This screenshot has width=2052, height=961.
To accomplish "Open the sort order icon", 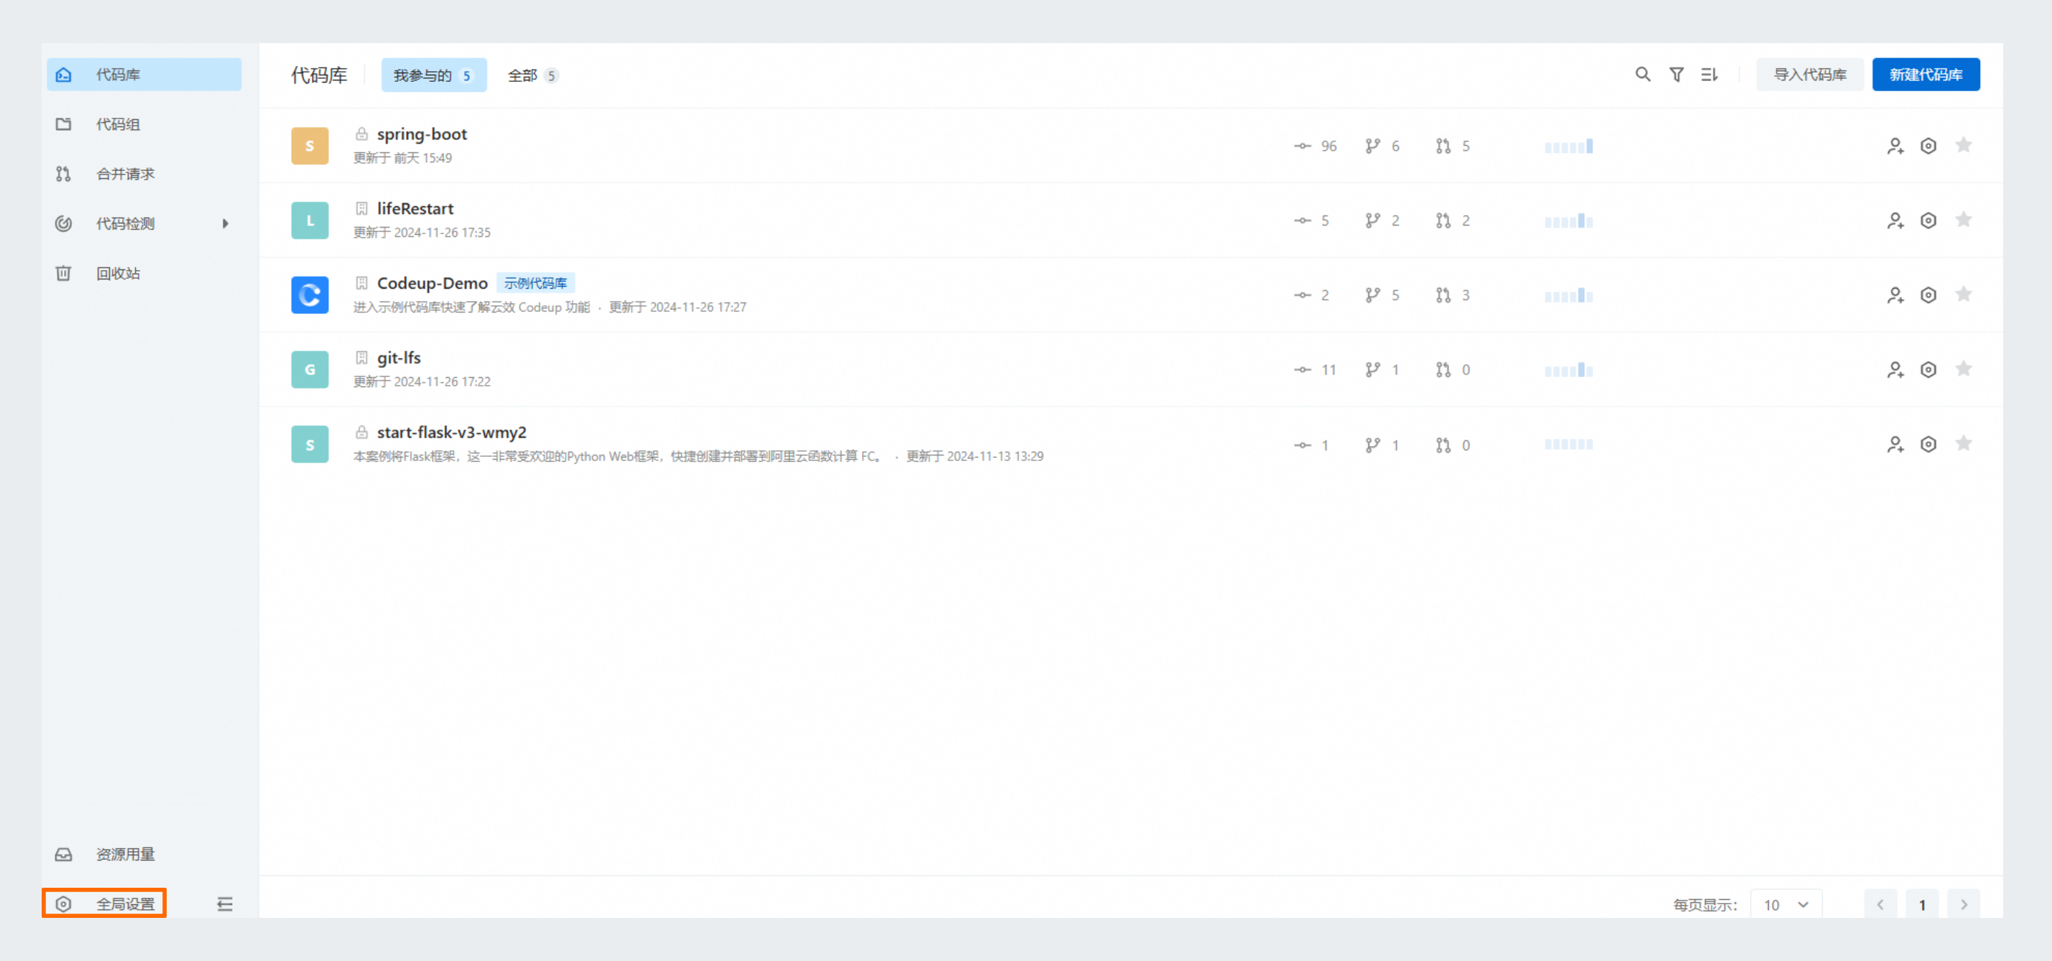I will [1709, 75].
